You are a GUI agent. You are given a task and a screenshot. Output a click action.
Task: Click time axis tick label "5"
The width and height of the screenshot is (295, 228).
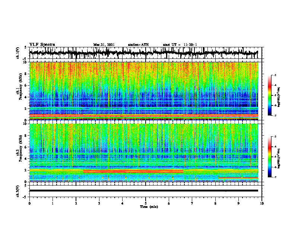point(146,203)
